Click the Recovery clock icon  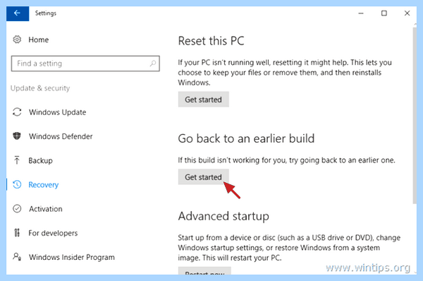[17, 184]
